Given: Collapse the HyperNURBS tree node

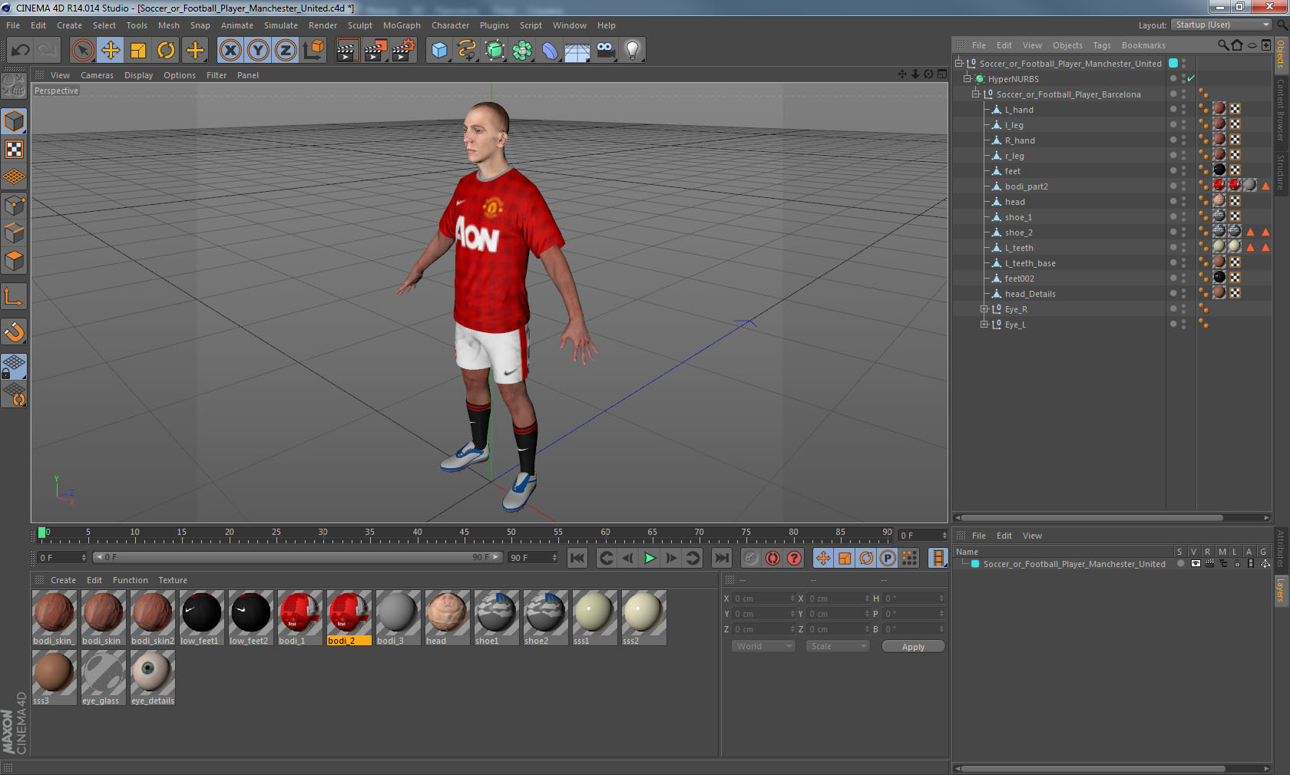Looking at the screenshot, I should tap(968, 78).
